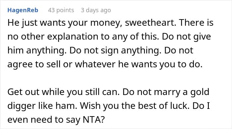Open the 3 days ago timestamp permalink

pyautogui.click(x=96, y=10)
